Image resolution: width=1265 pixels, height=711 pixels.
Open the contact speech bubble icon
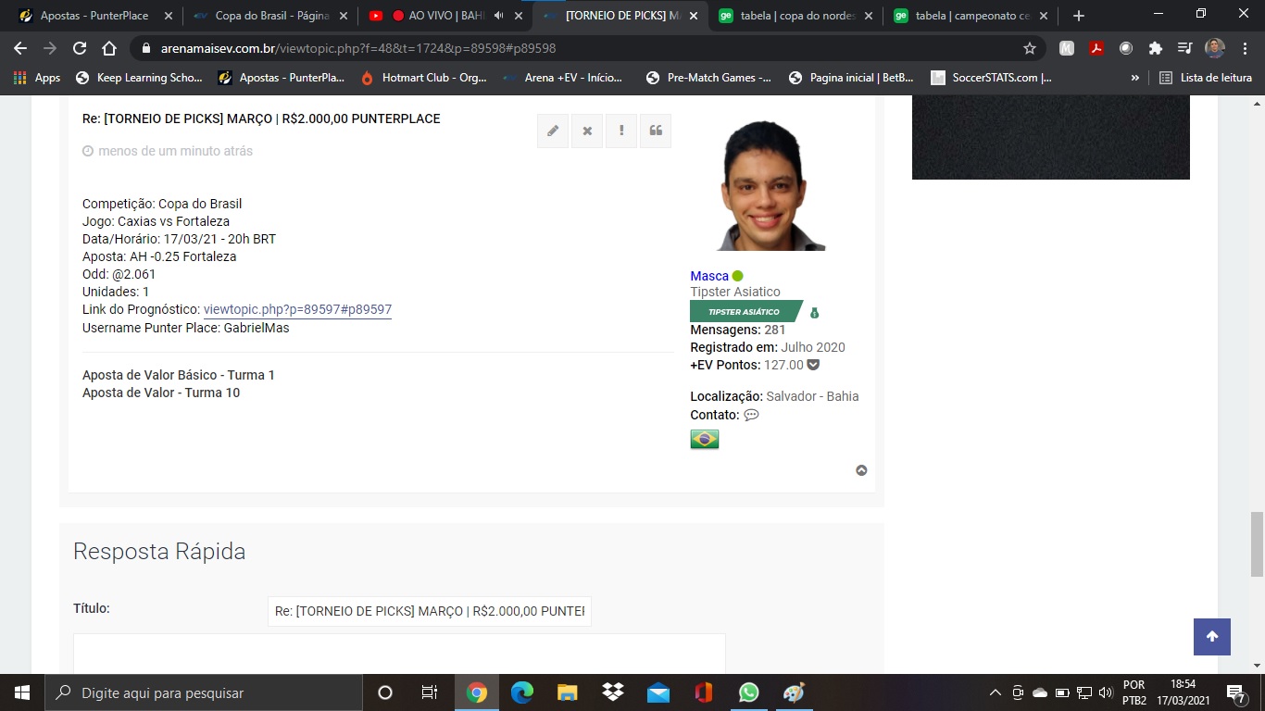(x=751, y=415)
